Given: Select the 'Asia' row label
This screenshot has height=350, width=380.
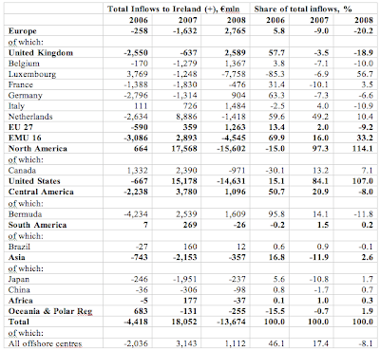Looking at the screenshot, I should tap(17, 257).
